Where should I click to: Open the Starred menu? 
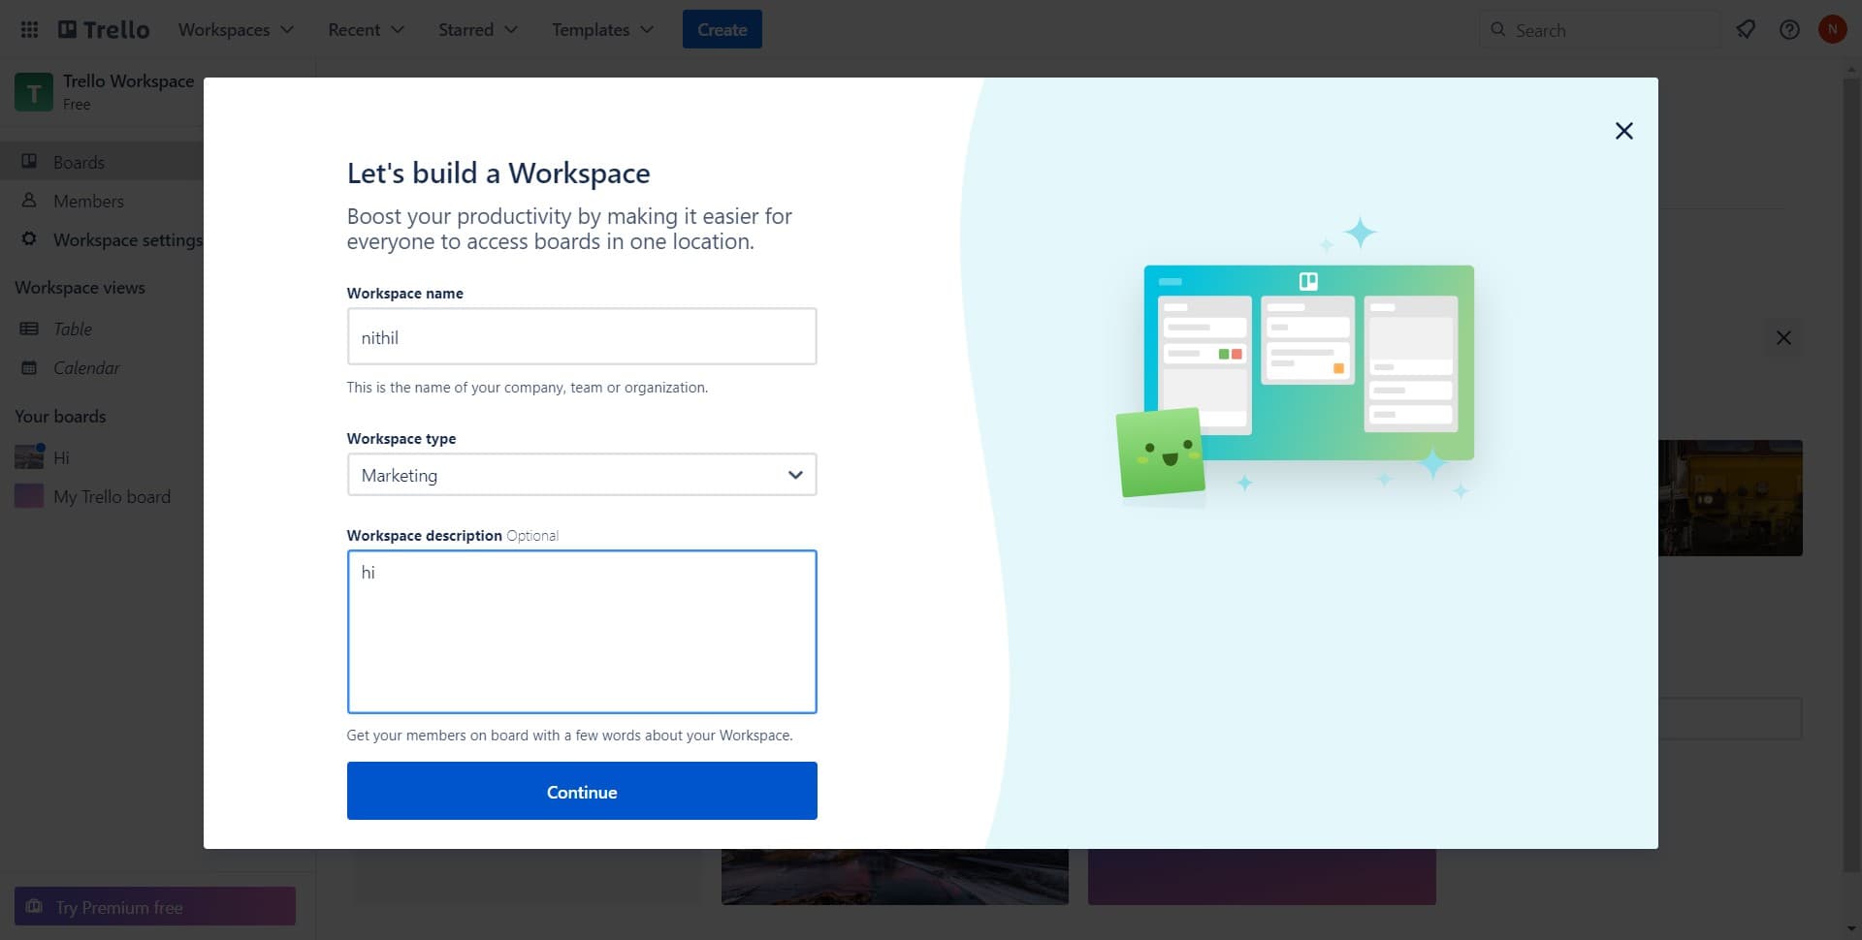tap(477, 30)
